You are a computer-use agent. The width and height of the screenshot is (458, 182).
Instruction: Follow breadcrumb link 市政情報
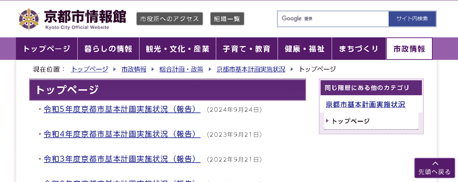pos(134,69)
